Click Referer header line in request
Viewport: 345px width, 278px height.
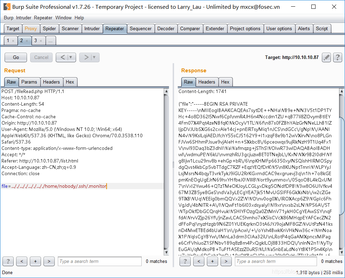click(x=40, y=161)
